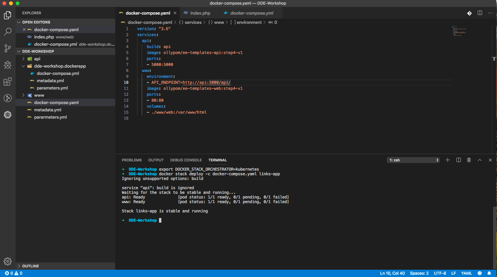Open the Extensions view

point(8,82)
